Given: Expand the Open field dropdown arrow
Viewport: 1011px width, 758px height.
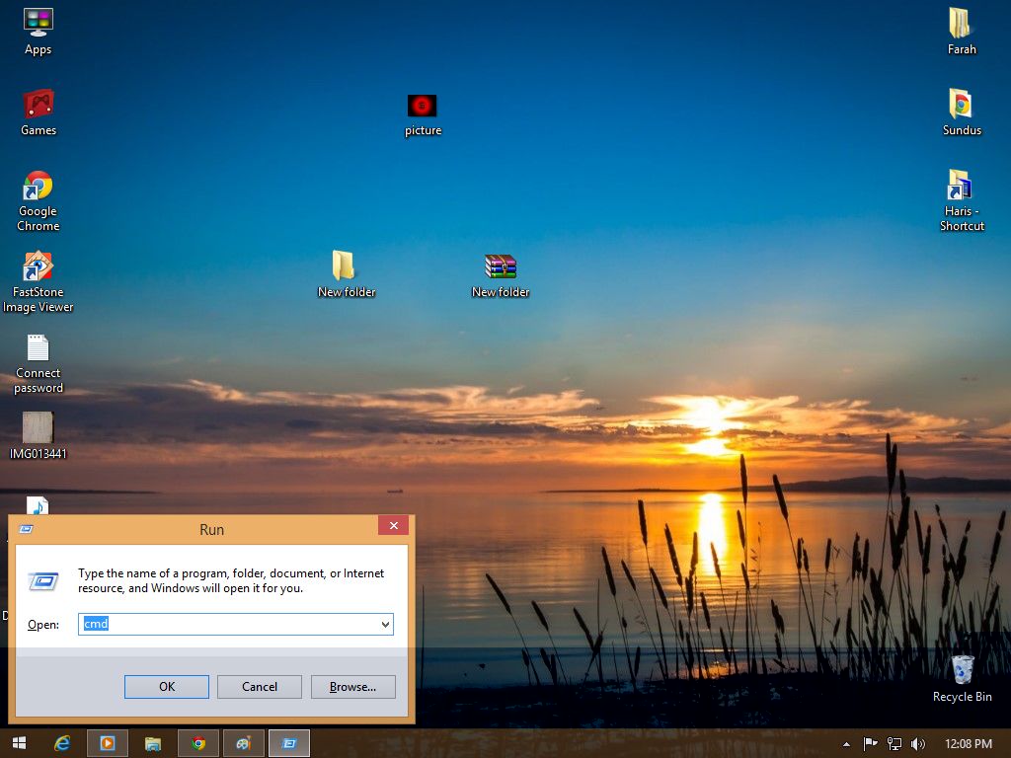Looking at the screenshot, I should coord(385,624).
